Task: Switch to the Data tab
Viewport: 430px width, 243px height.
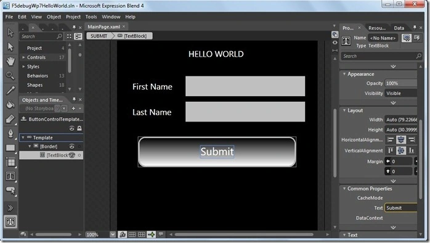Action: click(399, 28)
